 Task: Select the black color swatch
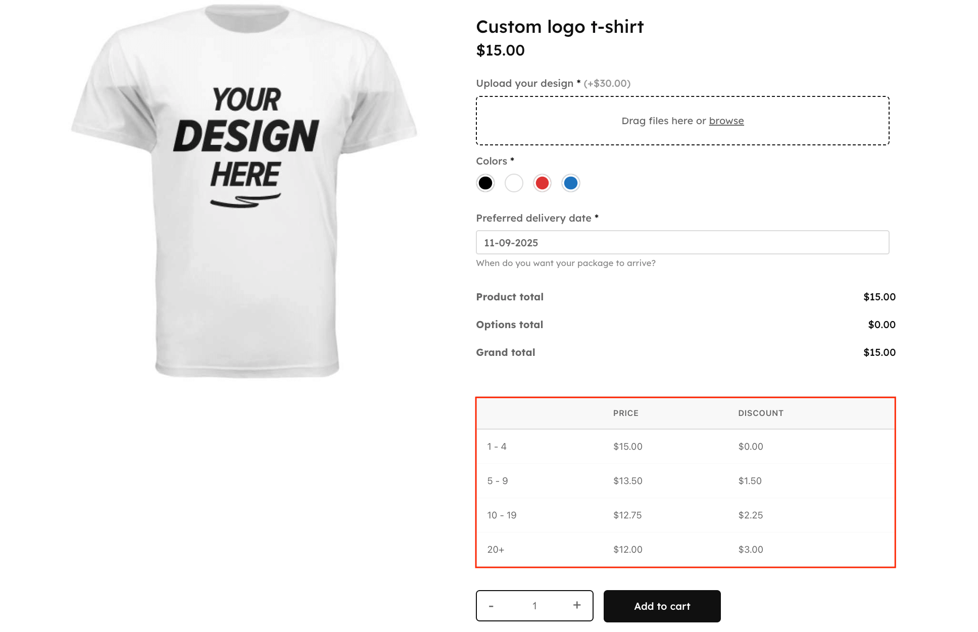[x=485, y=183]
